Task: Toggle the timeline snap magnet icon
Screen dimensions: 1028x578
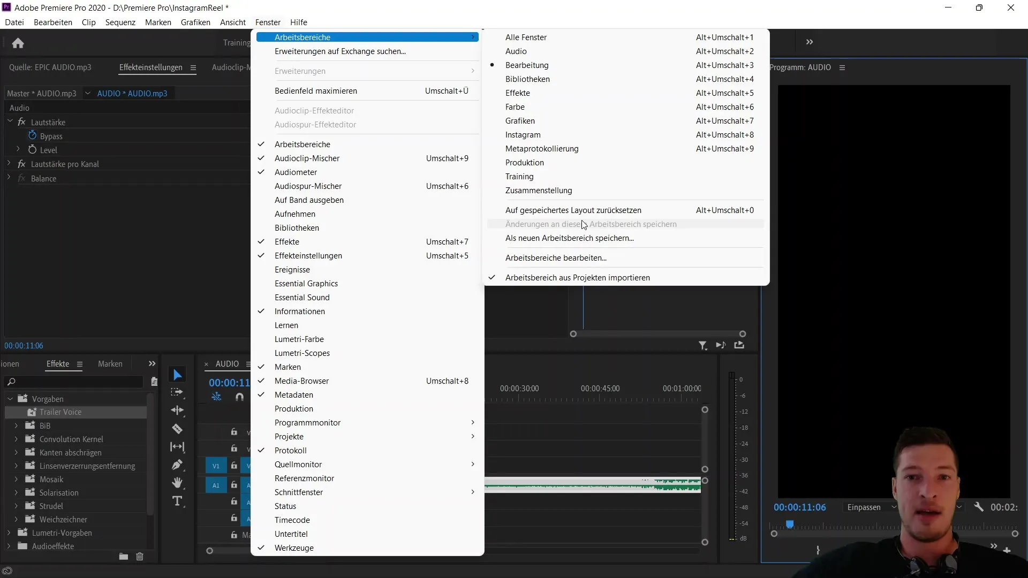Action: pos(239,397)
